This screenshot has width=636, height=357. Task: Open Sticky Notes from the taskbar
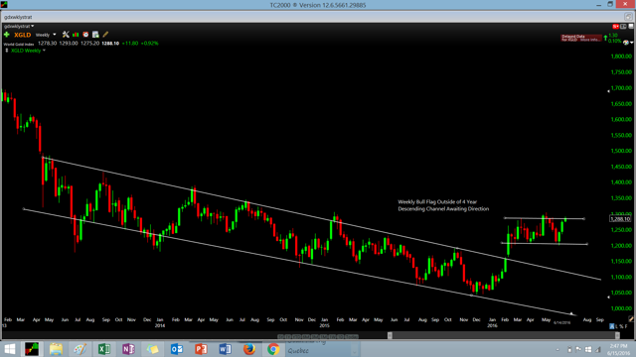[x=152, y=349]
